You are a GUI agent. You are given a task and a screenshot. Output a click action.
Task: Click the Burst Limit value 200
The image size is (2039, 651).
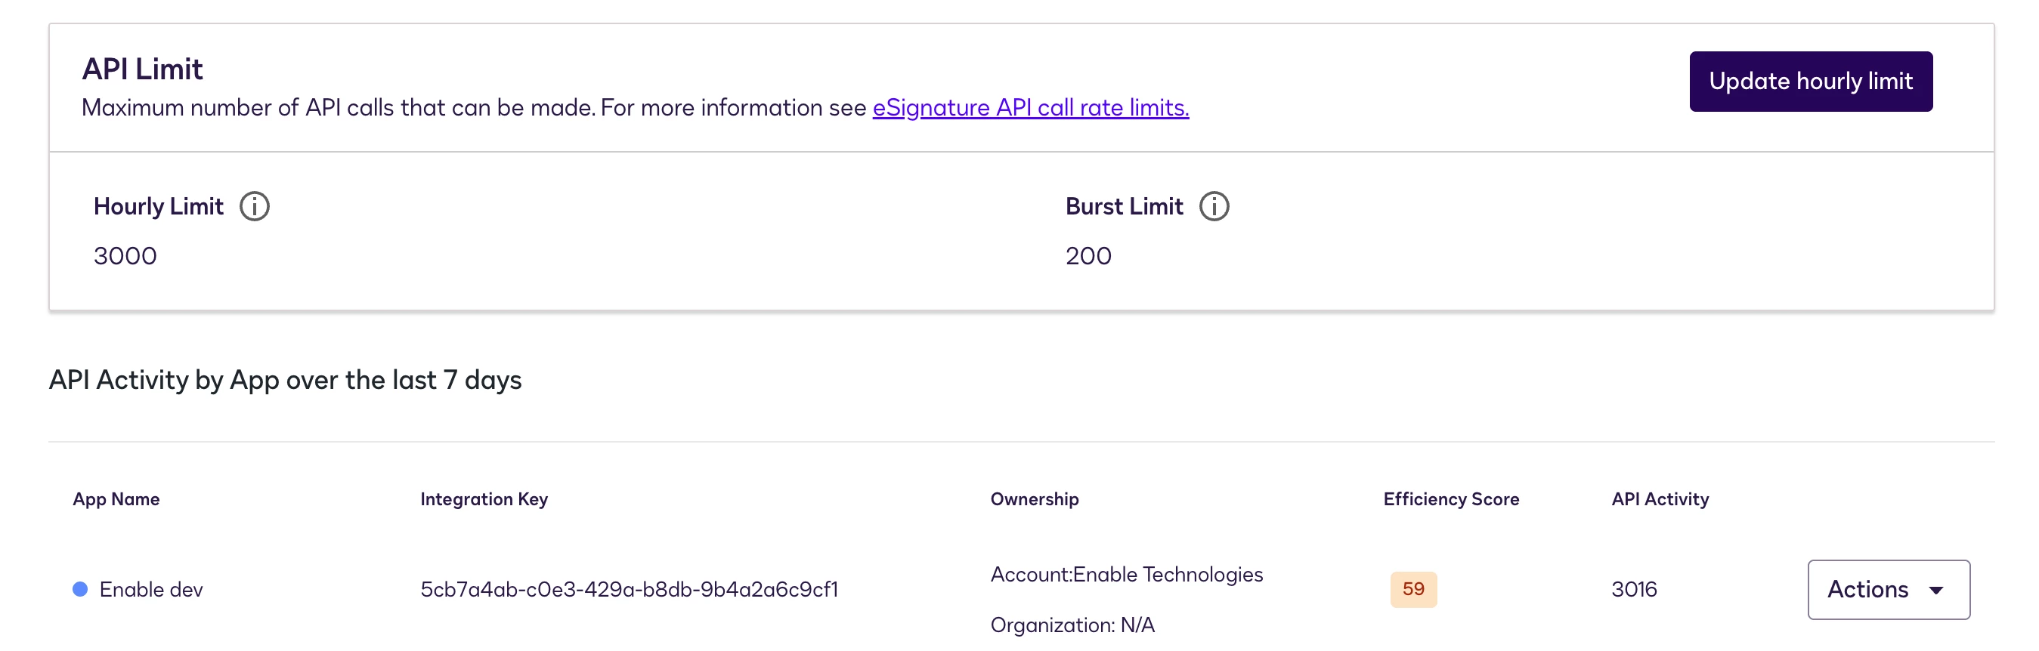click(x=1088, y=255)
